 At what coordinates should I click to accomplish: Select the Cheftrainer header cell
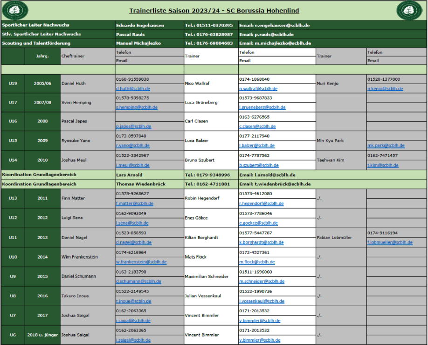(88, 56)
